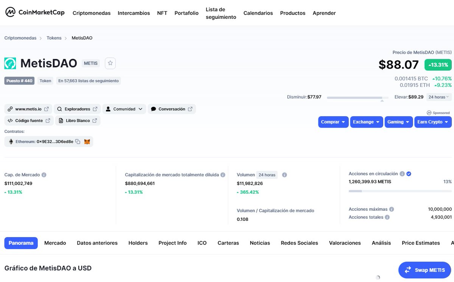Expand the Exchange dropdown button
The height and width of the screenshot is (282, 454).
point(366,122)
